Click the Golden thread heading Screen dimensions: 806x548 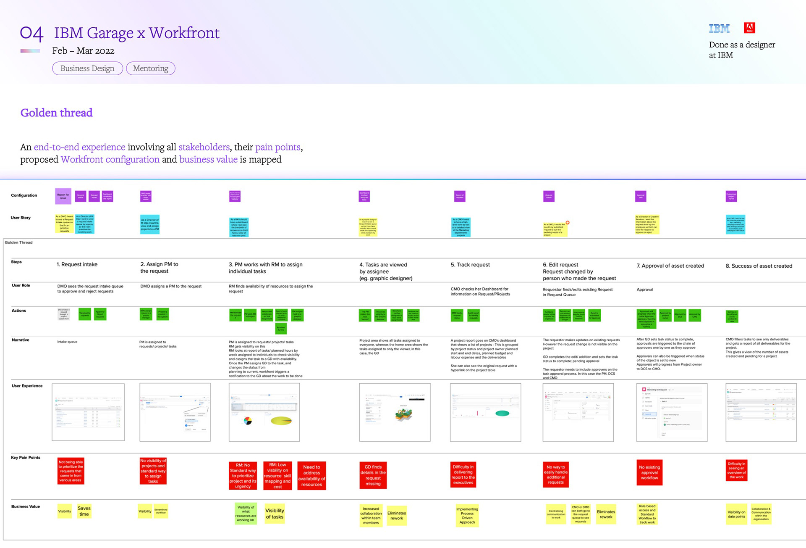click(57, 113)
